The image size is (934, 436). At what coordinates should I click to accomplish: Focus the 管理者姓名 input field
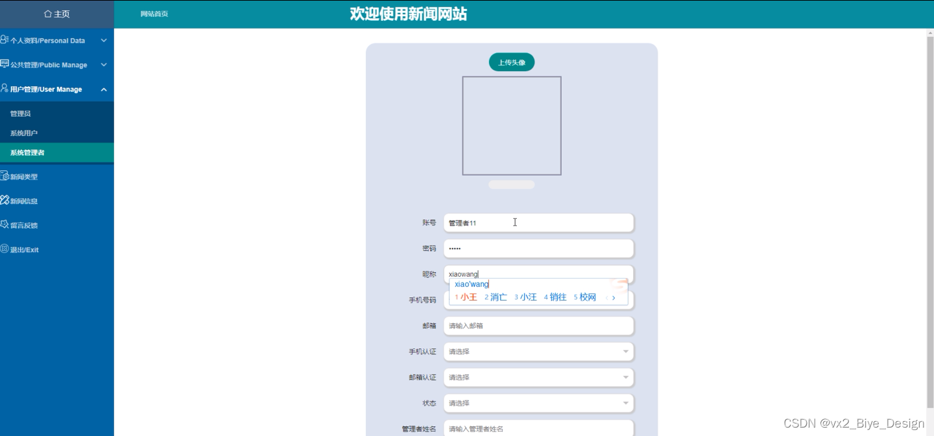click(x=538, y=428)
